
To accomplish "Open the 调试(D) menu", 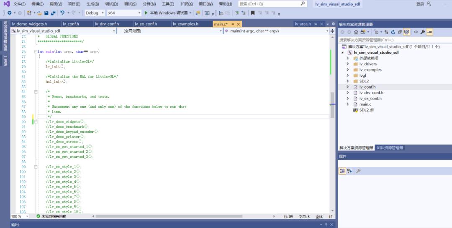I will click(x=112, y=4).
